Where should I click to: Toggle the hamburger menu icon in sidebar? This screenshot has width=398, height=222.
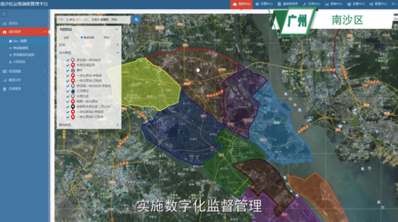[x=4, y=14]
